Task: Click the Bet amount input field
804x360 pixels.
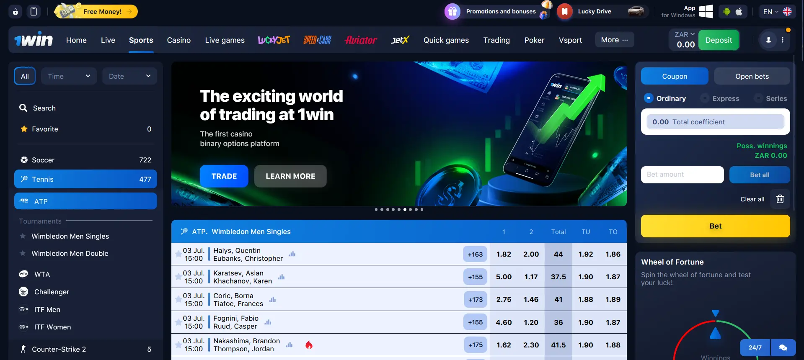Action: 682,175
